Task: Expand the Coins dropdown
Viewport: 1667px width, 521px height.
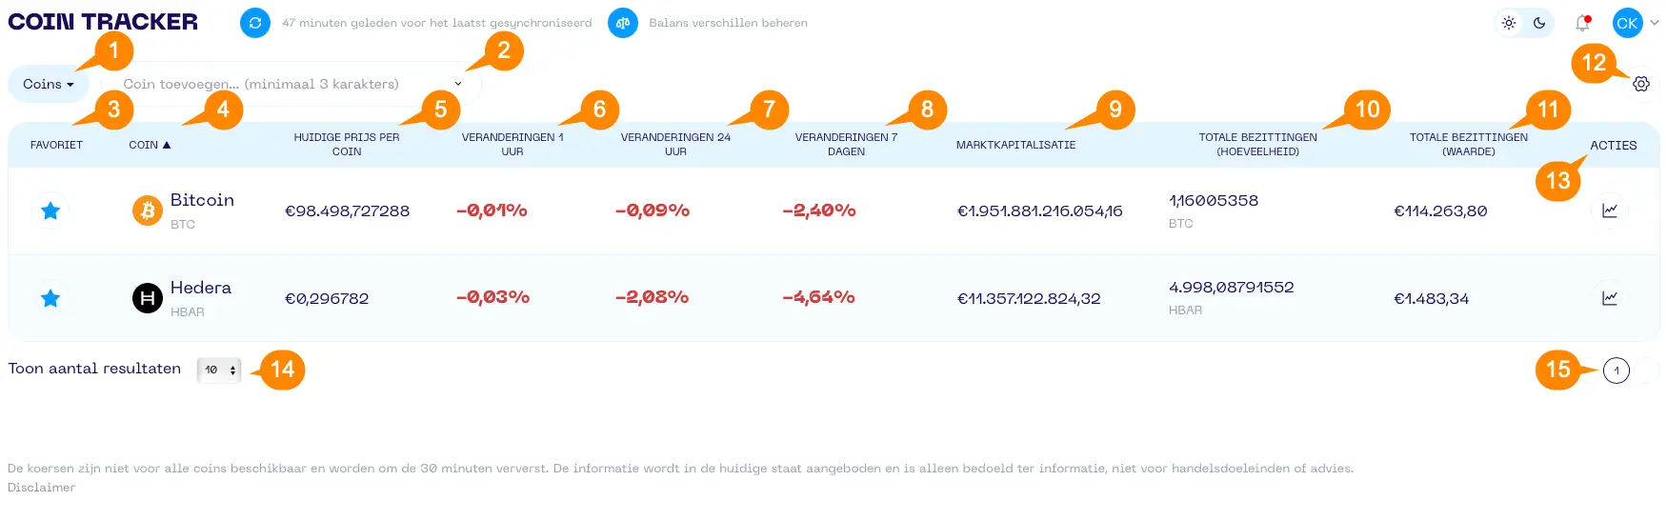Action: click(49, 84)
